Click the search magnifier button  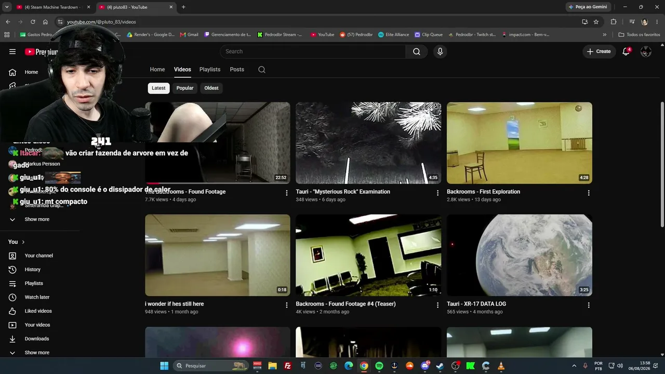click(417, 51)
